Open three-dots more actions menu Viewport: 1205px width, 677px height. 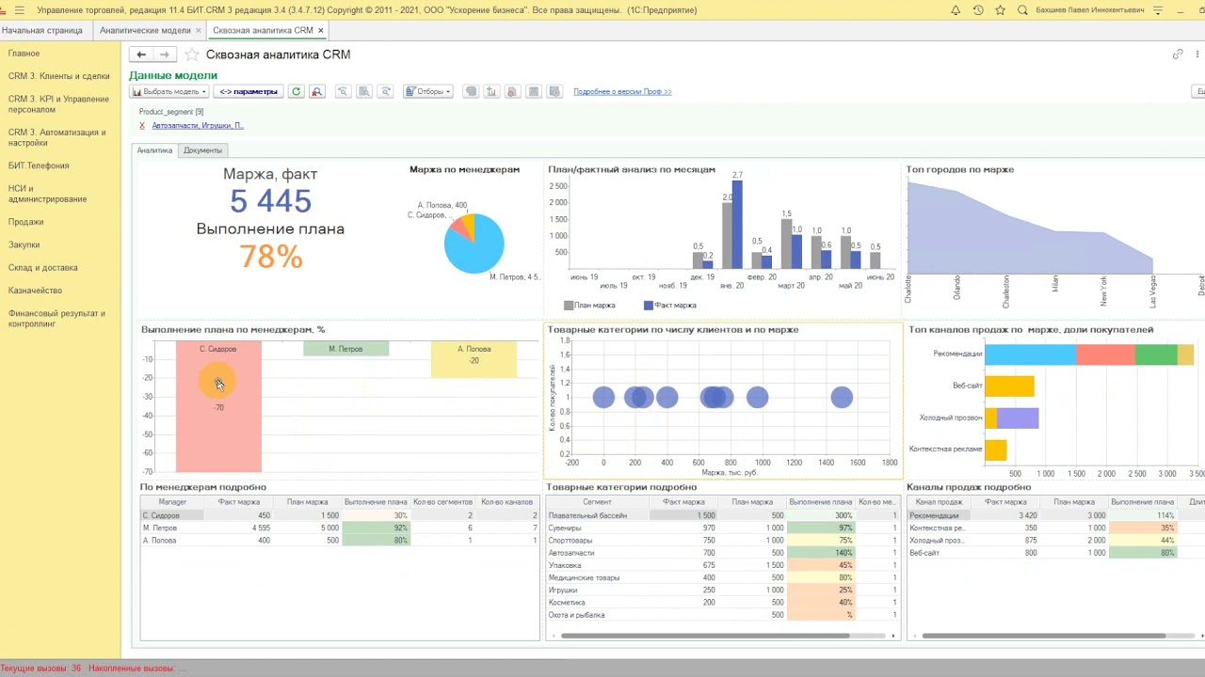(1197, 55)
